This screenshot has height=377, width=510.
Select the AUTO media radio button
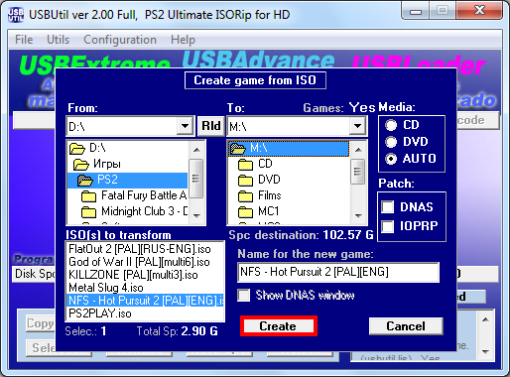(391, 159)
